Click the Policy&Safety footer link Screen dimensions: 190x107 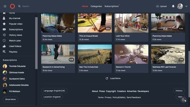click(119, 97)
